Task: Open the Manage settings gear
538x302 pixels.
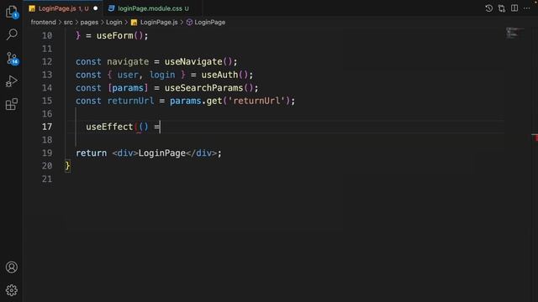Action: click(11, 290)
